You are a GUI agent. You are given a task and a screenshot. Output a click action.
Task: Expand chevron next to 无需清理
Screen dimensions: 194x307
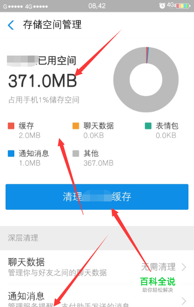pos(184,267)
